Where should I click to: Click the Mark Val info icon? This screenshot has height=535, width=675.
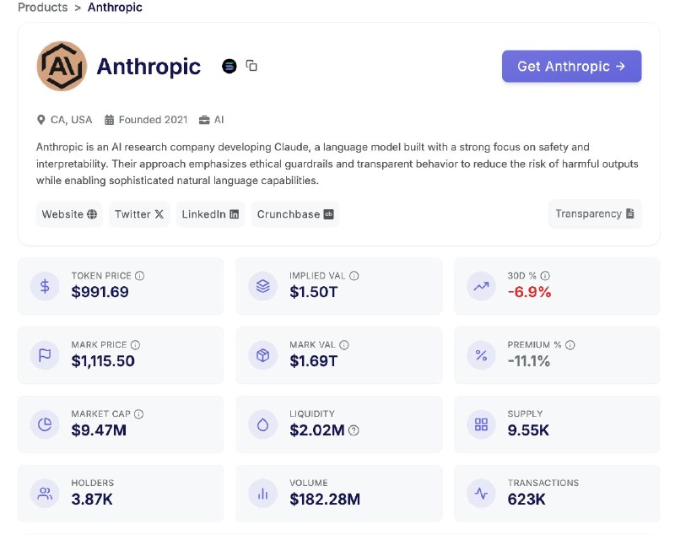point(344,345)
